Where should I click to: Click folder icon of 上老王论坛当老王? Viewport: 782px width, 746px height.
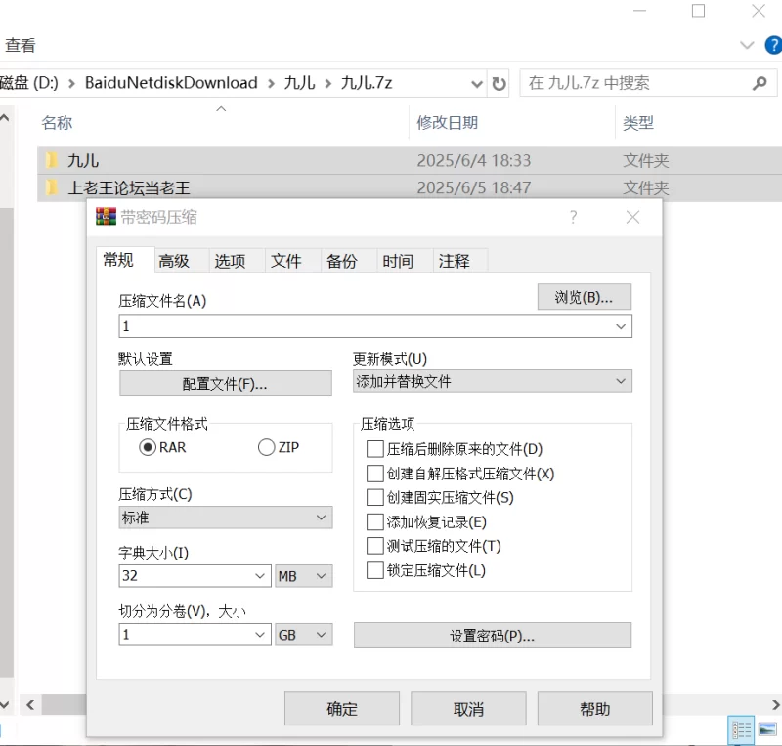pos(52,187)
